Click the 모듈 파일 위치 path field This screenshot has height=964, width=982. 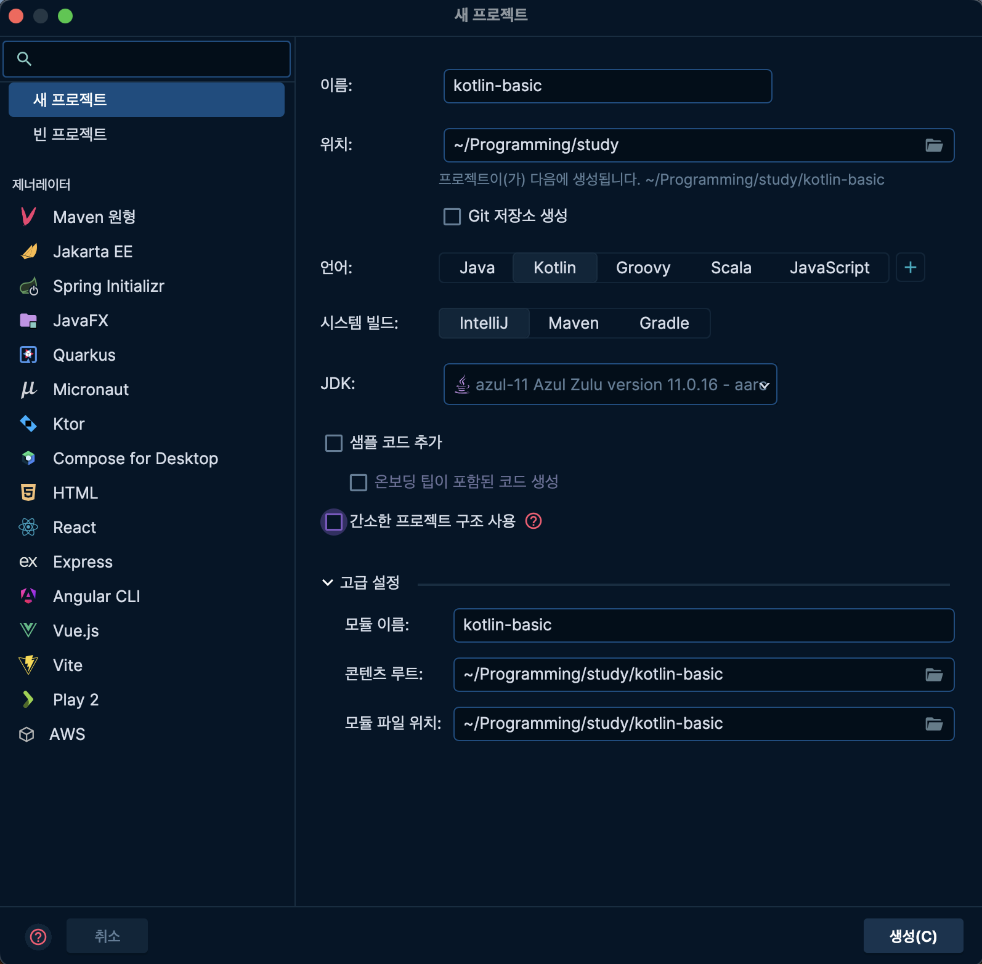coord(704,724)
